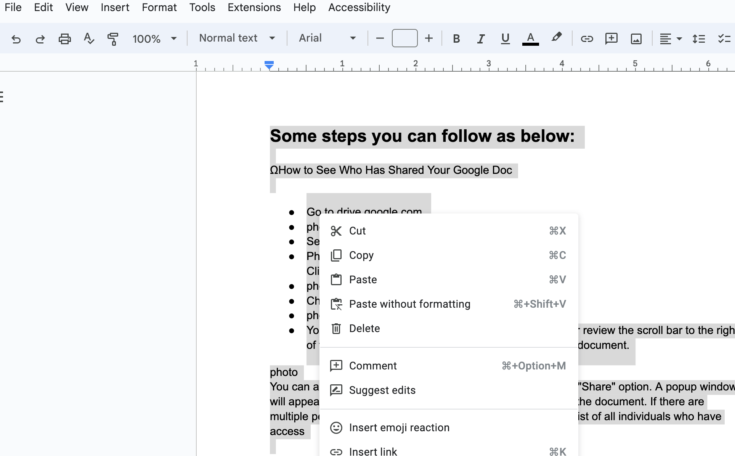Image resolution: width=735 pixels, height=456 pixels.
Task: Open the highlight color pen
Action: [x=556, y=38]
